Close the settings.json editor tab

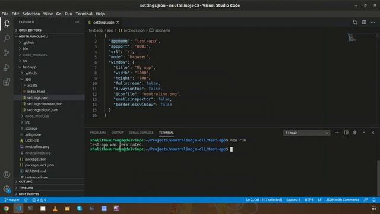[118, 23]
